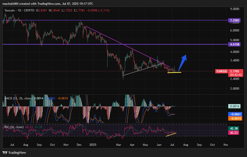The image size is (247, 157).
Task: Select the yellow support line under price candles
Action: click(x=174, y=73)
